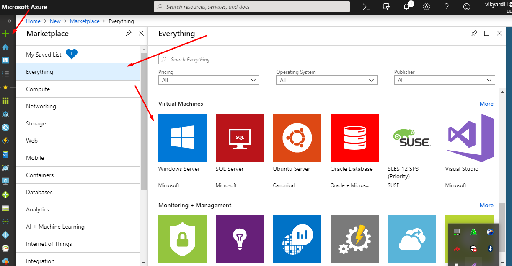Open Virtual machines monitor icon in sidebar

point(5,181)
